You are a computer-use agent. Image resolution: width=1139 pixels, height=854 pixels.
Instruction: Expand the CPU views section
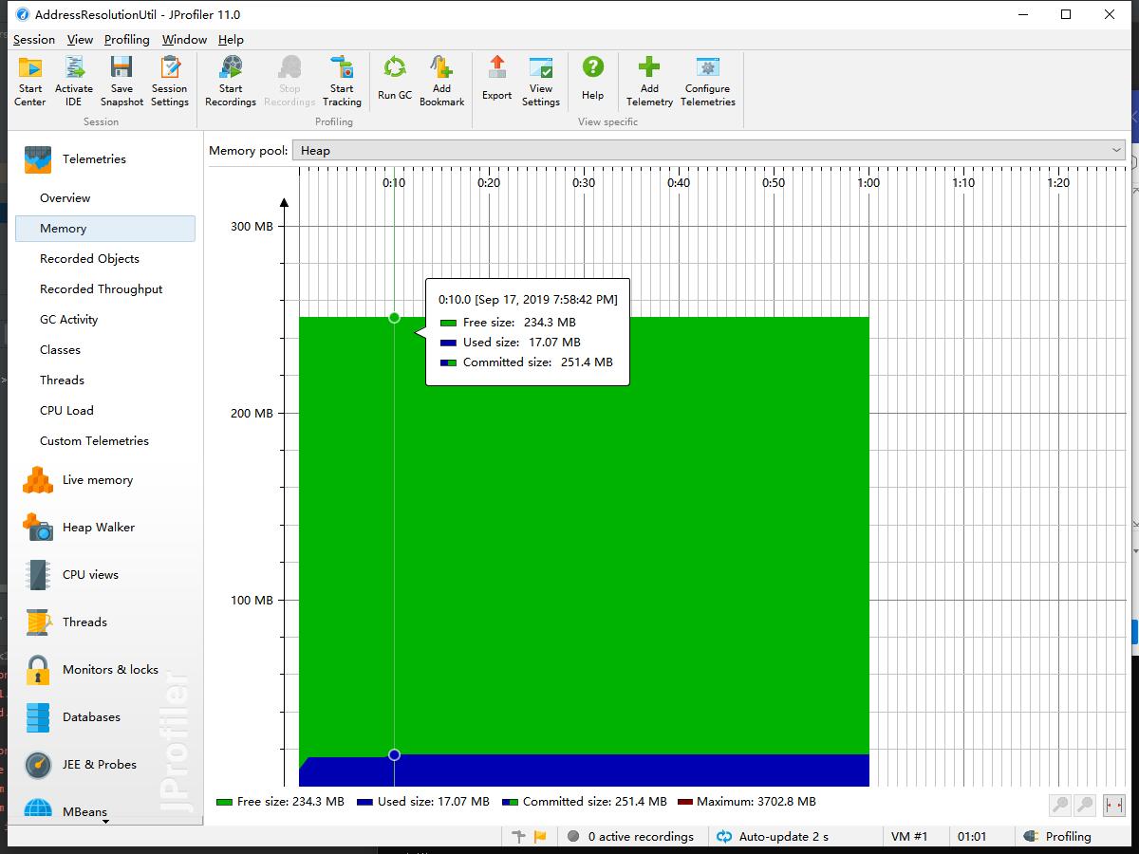(90, 575)
